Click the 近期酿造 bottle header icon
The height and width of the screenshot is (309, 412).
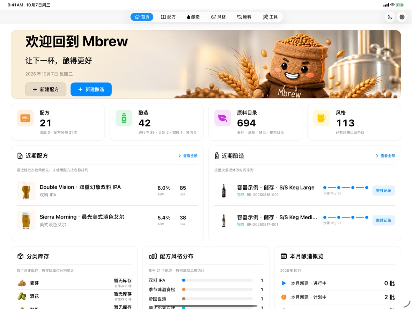217,156
